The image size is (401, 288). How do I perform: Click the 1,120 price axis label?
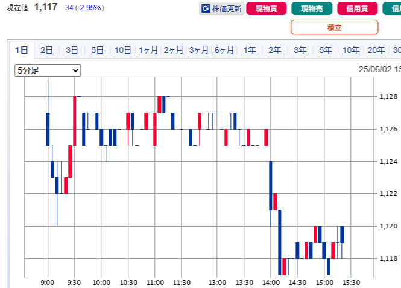tap(389, 226)
